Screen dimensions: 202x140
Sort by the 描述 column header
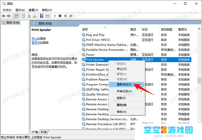[134, 29]
